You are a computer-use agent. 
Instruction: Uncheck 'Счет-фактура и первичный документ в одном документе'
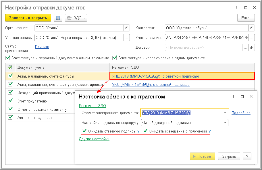click(8, 58)
